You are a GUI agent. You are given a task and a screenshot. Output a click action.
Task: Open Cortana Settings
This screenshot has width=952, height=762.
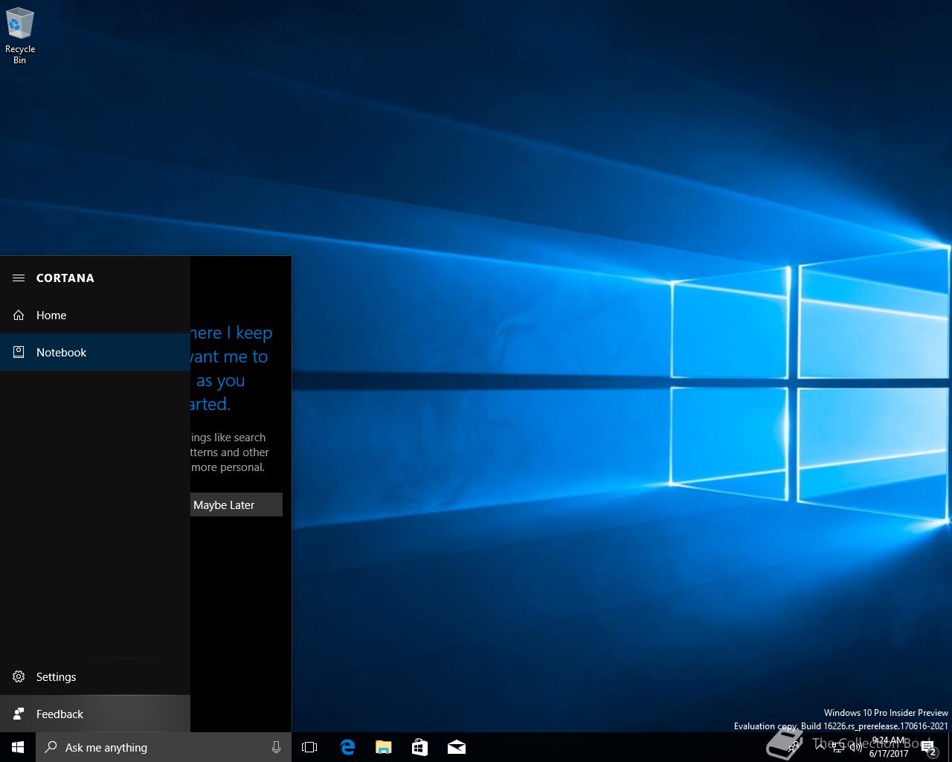pos(95,676)
